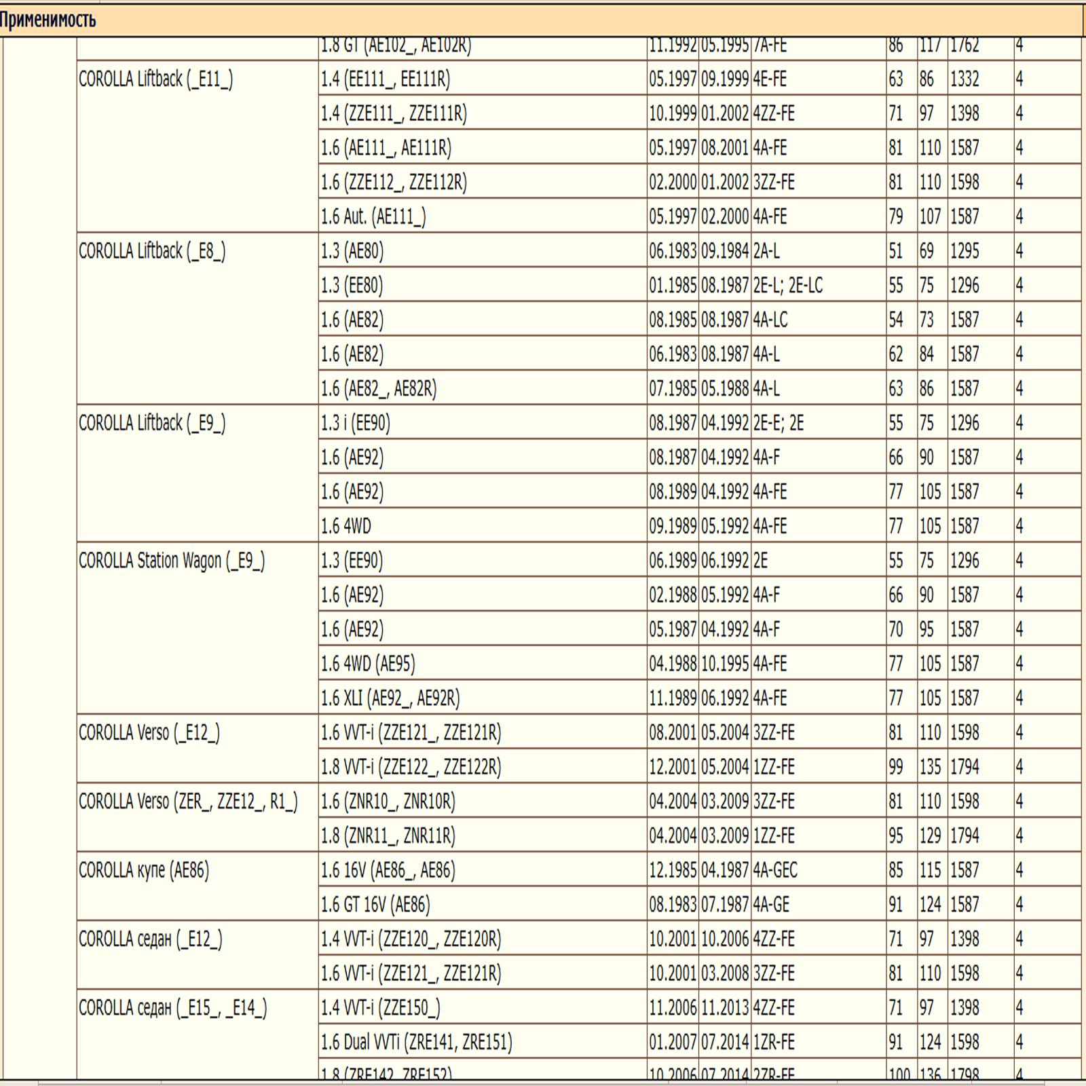Select the 1.6 GT 16V (AE86) modification
Screen dimensions: 1086x1086
coord(375,905)
